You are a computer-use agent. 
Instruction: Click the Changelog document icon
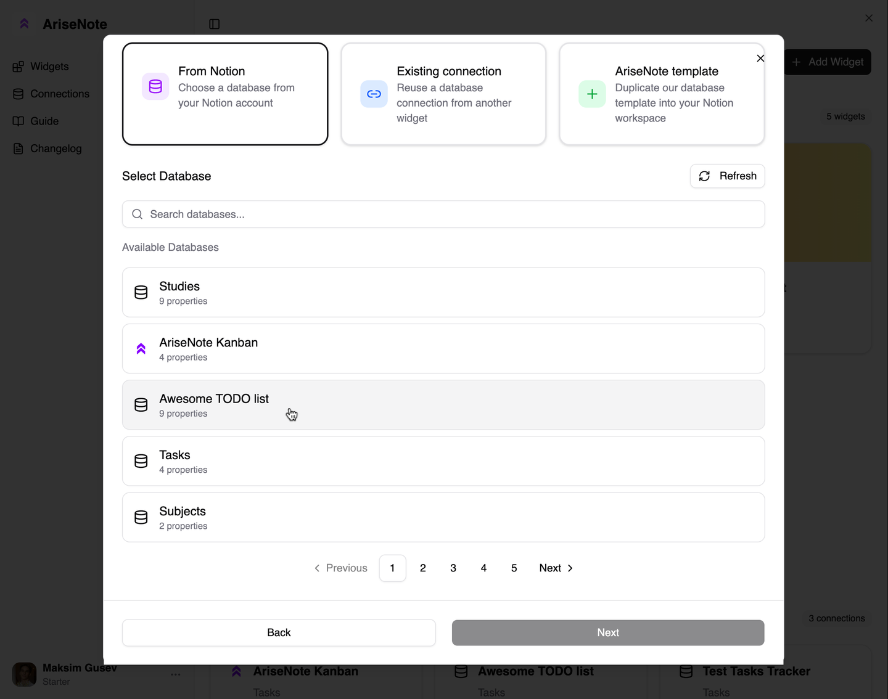click(18, 149)
